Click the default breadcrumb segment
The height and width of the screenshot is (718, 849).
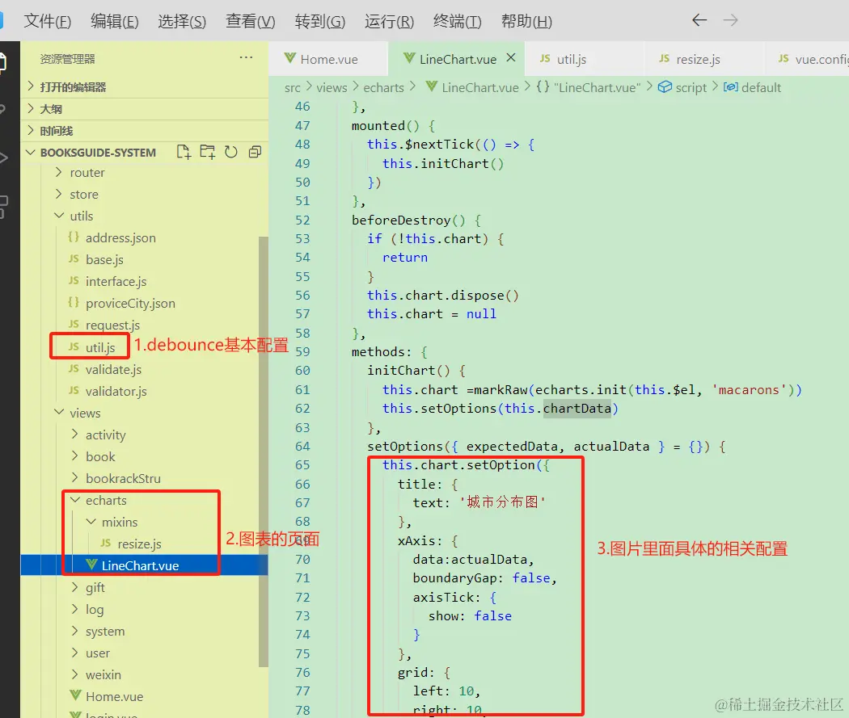pyautogui.click(x=761, y=87)
